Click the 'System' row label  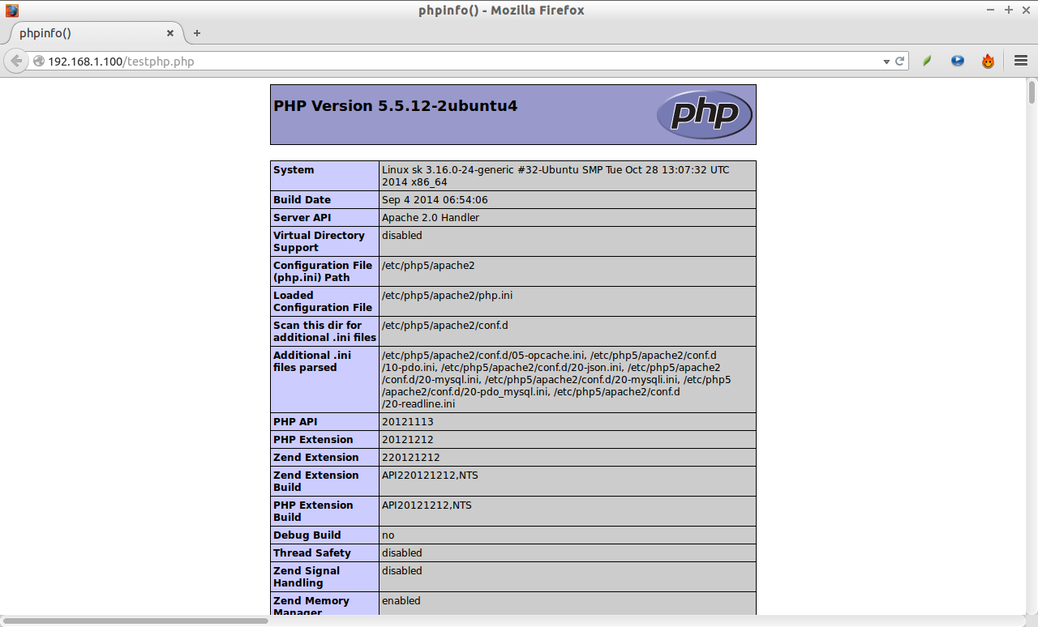[294, 170]
